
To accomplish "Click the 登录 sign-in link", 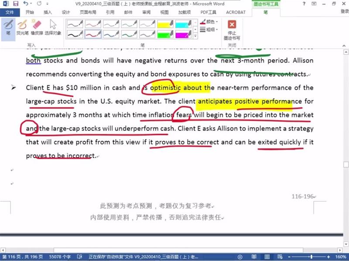I will coord(344,11).
